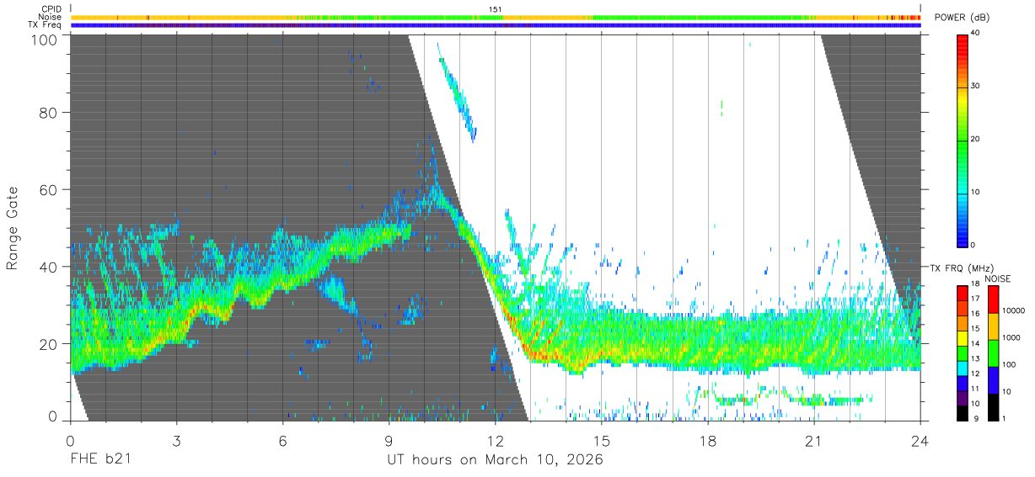
Task: Click the 12 label on TX FRQ scale
Action: click(x=975, y=374)
